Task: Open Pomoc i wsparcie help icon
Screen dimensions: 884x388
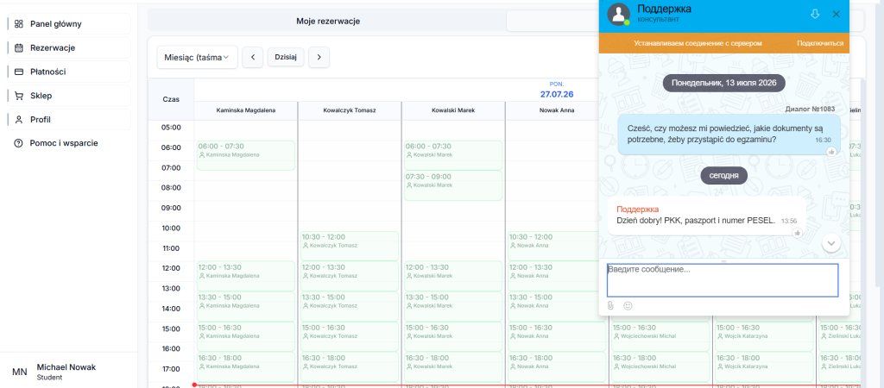Action: point(18,143)
